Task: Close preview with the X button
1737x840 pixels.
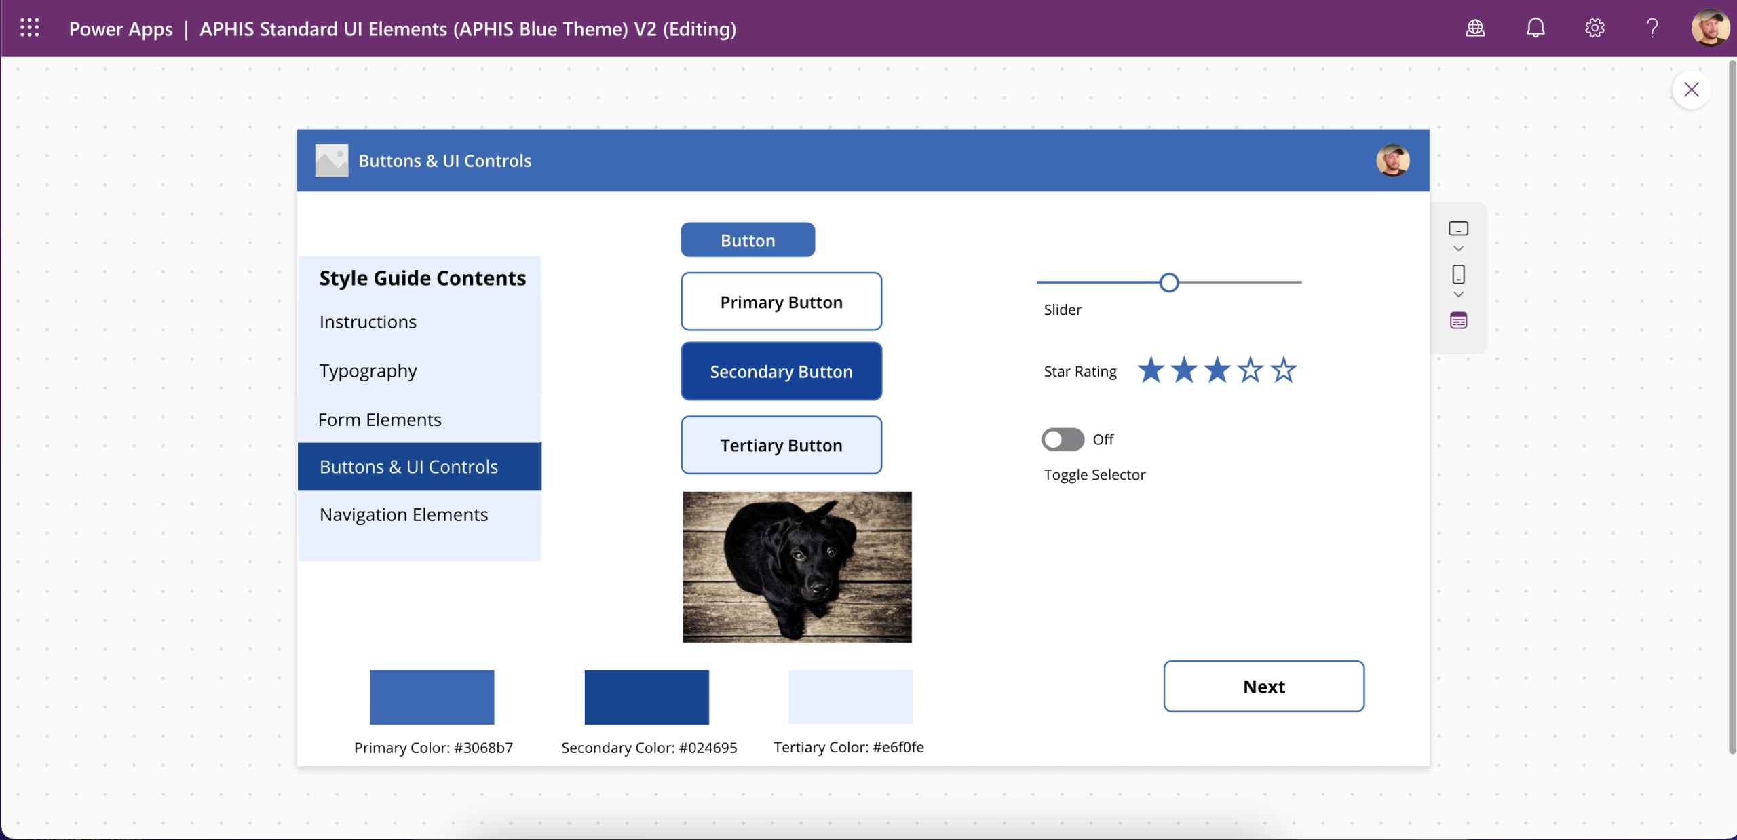Action: [1692, 90]
